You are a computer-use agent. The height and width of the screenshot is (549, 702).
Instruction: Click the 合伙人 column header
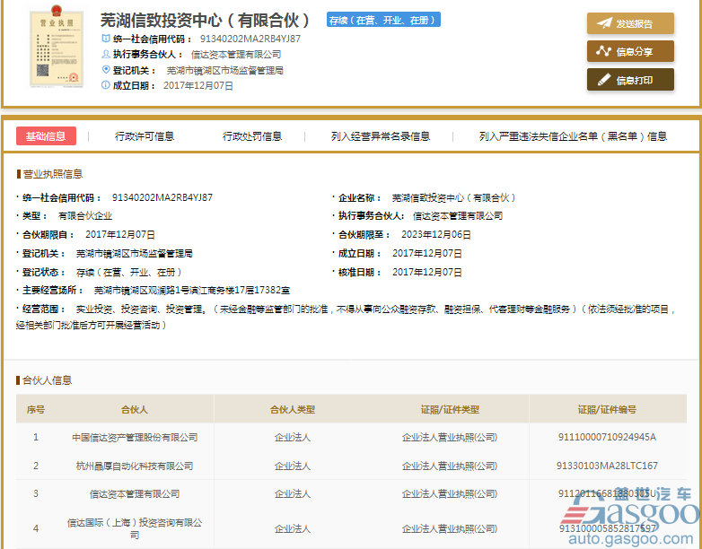pos(135,409)
